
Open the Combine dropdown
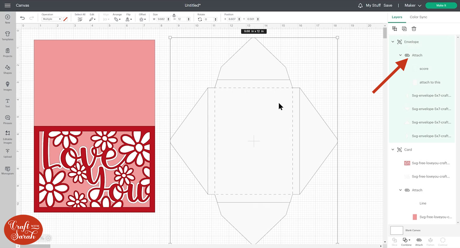tap(406, 242)
